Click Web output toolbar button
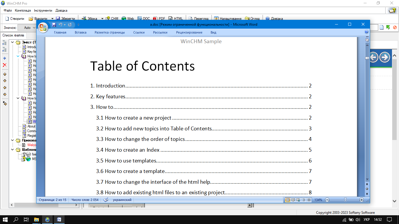Screen dimensions: 399x224 (128, 19)
